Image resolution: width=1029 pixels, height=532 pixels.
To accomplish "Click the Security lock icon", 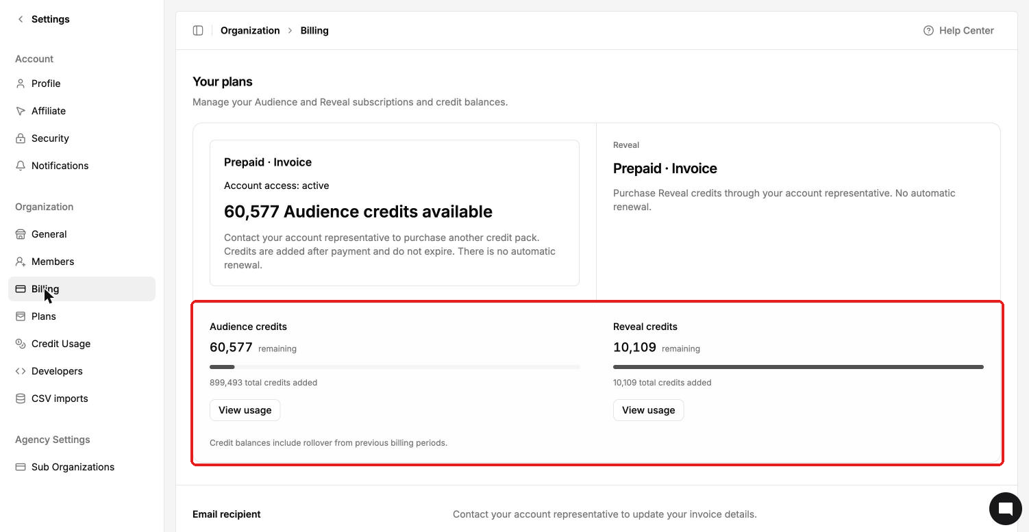I will pyautogui.click(x=21, y=138).
